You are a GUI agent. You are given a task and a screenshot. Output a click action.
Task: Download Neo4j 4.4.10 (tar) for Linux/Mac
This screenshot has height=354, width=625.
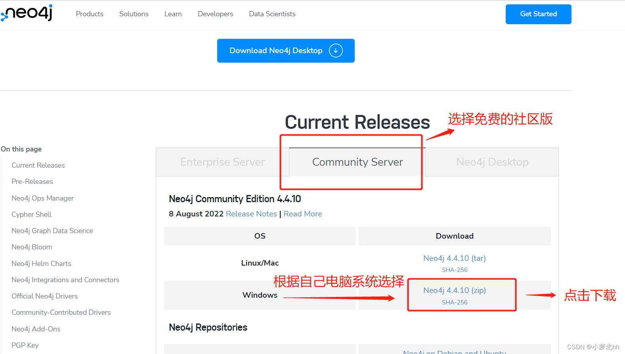455,258
